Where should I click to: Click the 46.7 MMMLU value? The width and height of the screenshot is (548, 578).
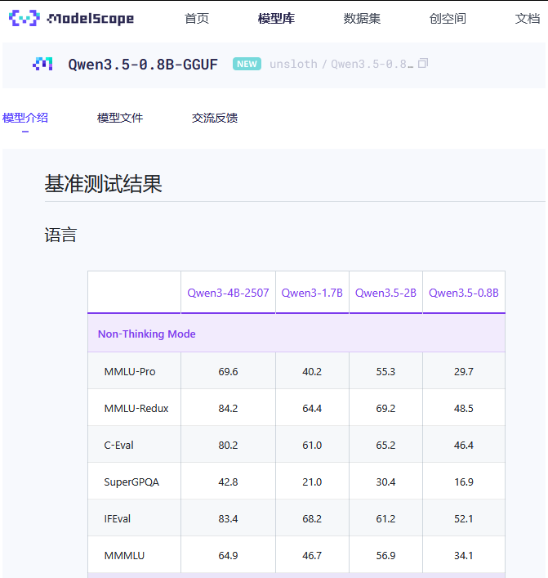[x=312, y=555]
